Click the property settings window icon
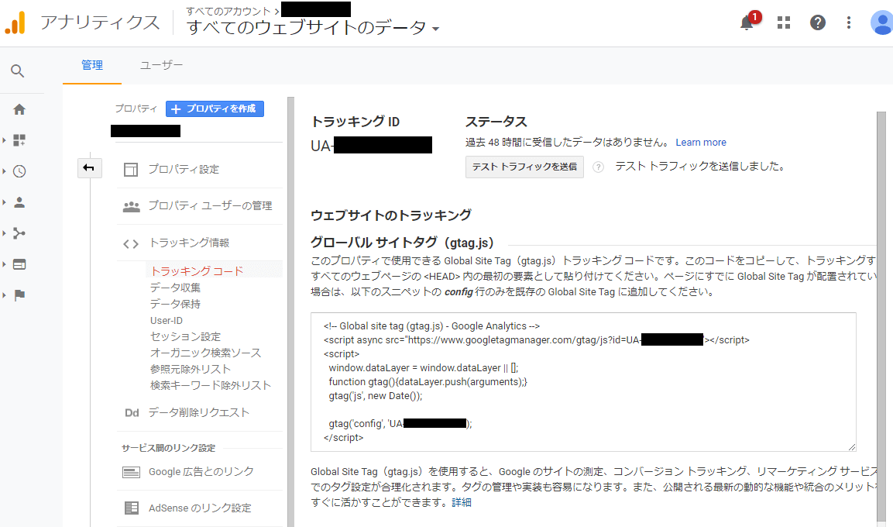Screen dimensions: 893x527 click(131, 169)
